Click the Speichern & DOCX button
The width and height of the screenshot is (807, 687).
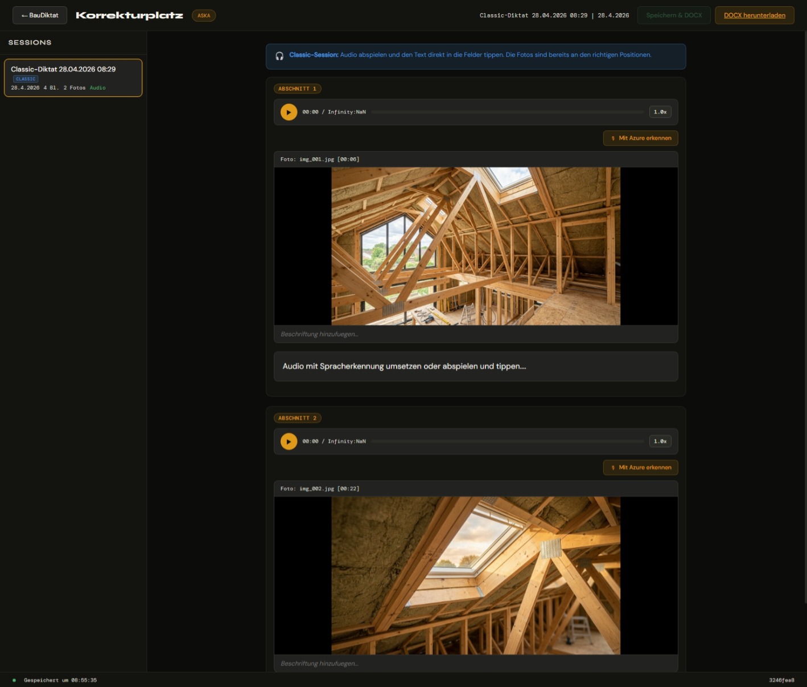point(673,15)
